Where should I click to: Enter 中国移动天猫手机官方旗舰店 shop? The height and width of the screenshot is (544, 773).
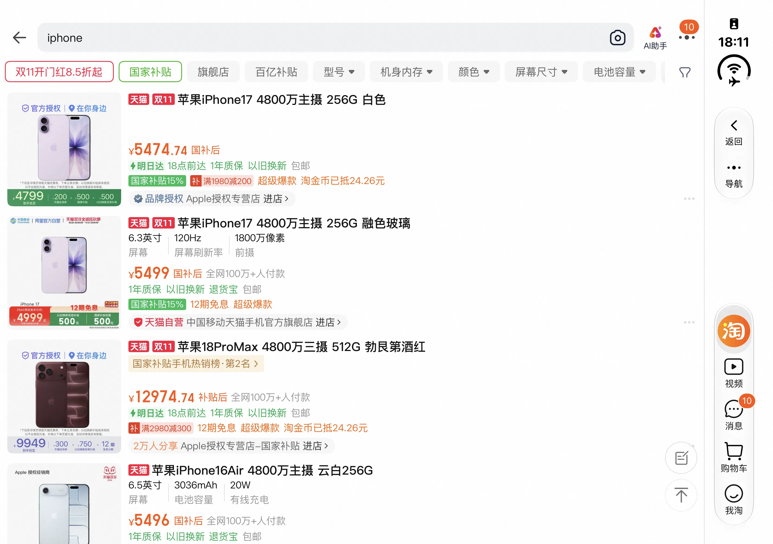[x=238, y=322]
